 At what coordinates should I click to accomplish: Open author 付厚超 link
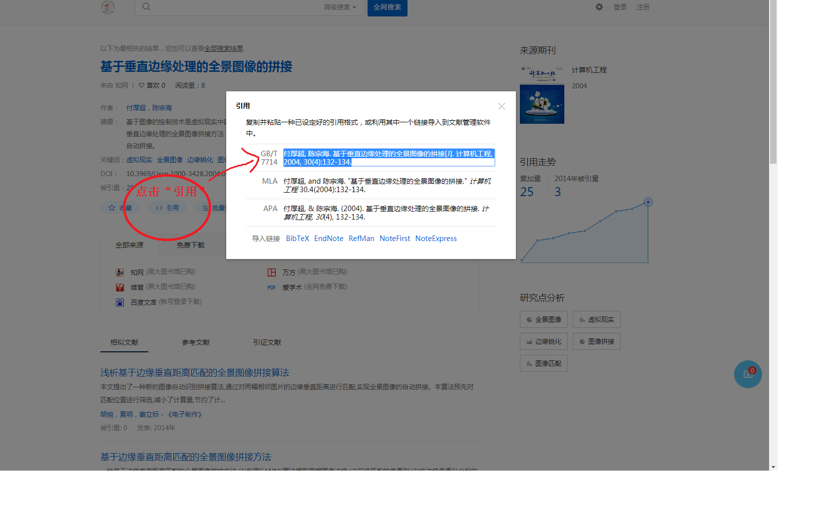coord(136,108)
